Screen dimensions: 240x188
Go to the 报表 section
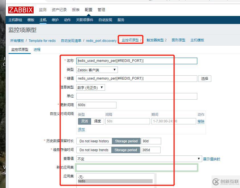coord(75,9)
